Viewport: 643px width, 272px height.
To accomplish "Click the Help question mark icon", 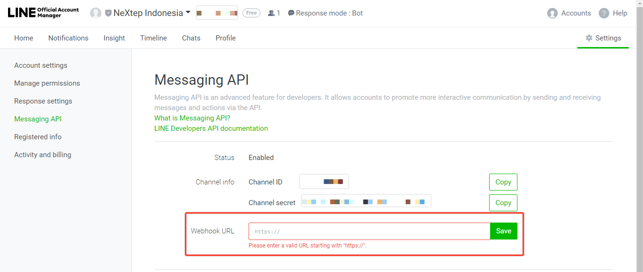I will 604,13.
